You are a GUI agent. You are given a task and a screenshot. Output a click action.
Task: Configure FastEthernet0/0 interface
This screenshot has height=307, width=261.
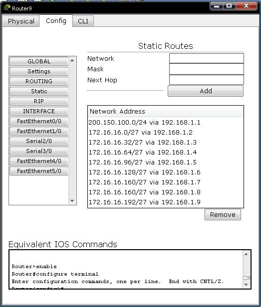[39, 121]
